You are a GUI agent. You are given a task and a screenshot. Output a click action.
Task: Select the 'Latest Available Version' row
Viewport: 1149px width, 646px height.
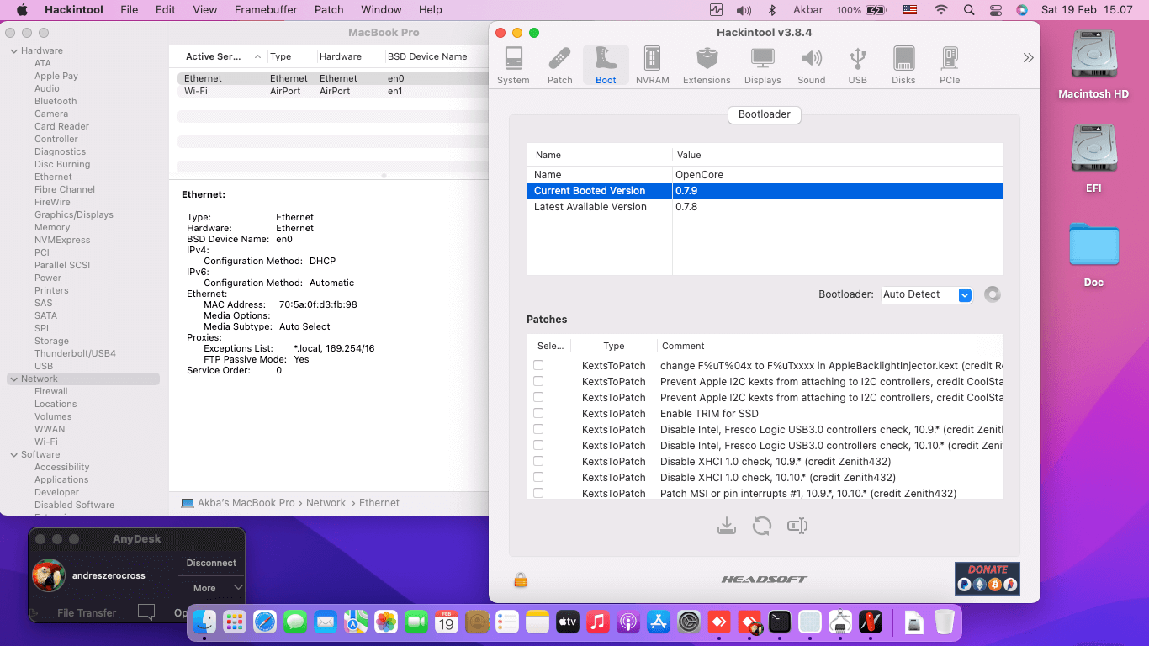pyautogui.click(x=765, y=207)
